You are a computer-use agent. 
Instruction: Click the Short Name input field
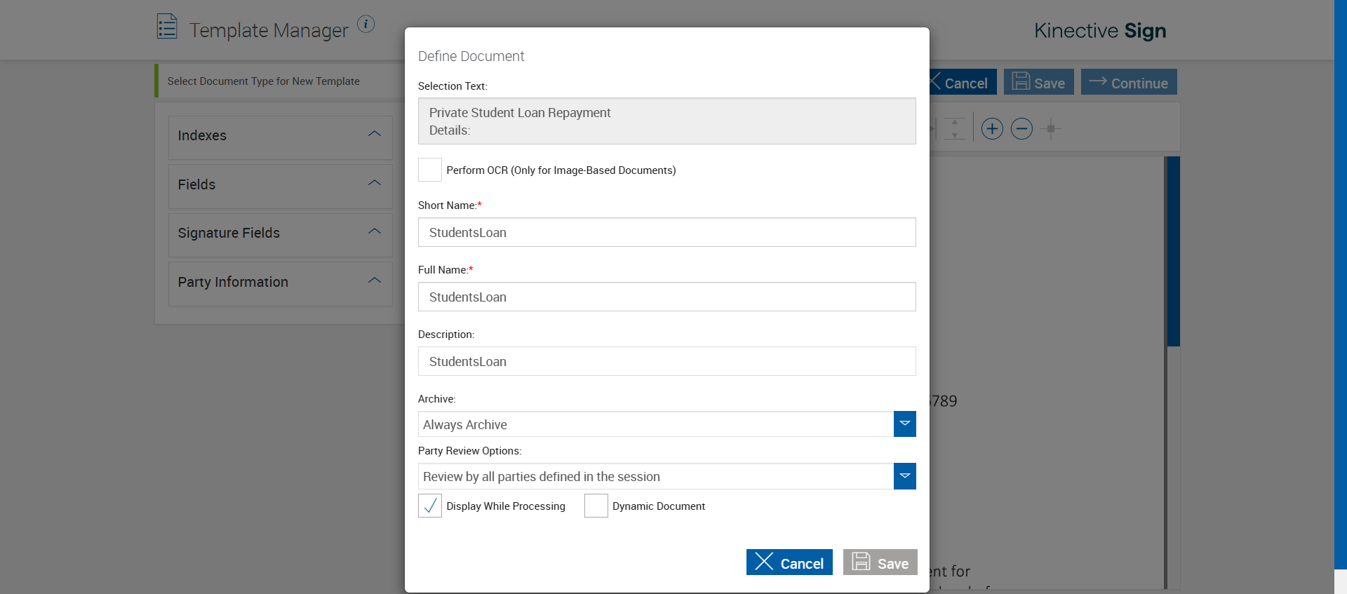pyautogui.click(x=666, y=232)
